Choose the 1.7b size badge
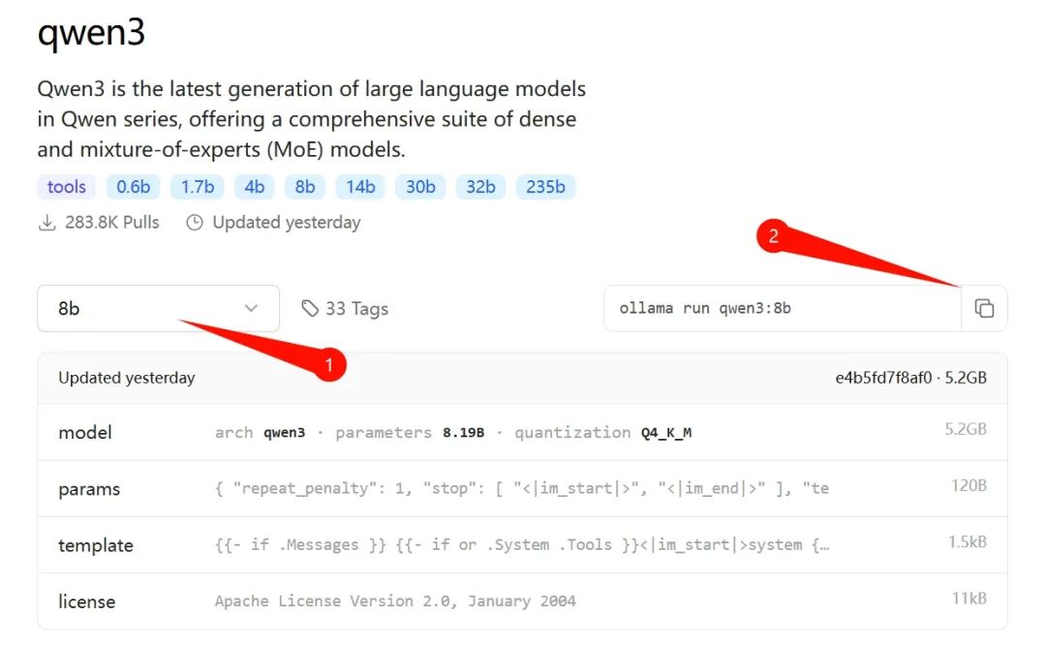Image resolution: width=1046 pixels, height=646 pixels. tap(198, 187)
